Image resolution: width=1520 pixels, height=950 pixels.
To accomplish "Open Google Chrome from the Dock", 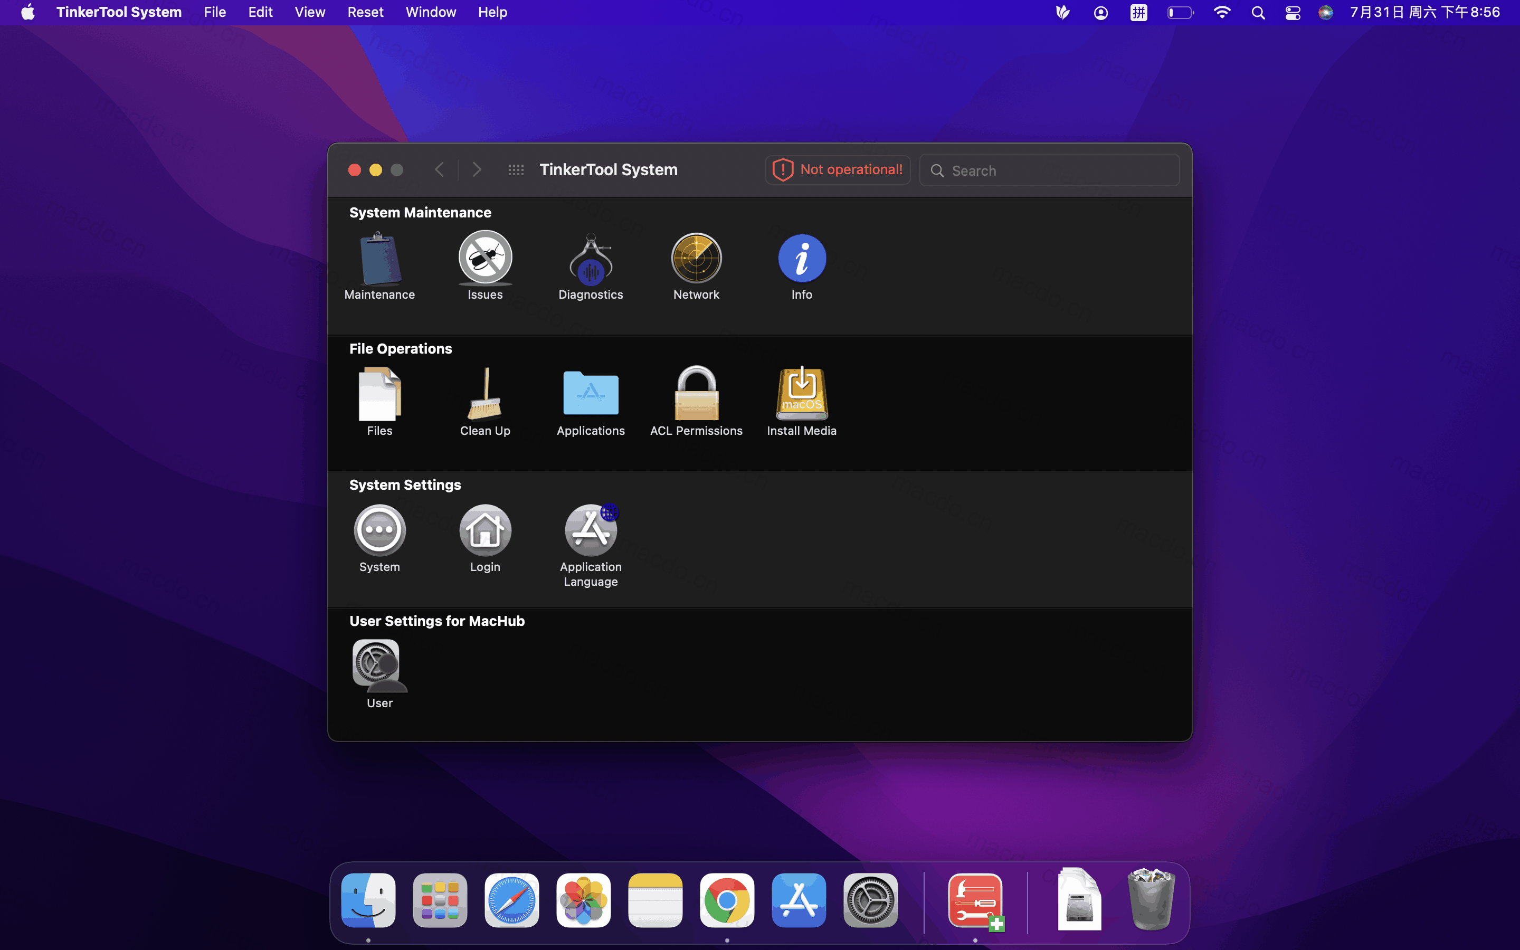I will [x=727, y=900].
